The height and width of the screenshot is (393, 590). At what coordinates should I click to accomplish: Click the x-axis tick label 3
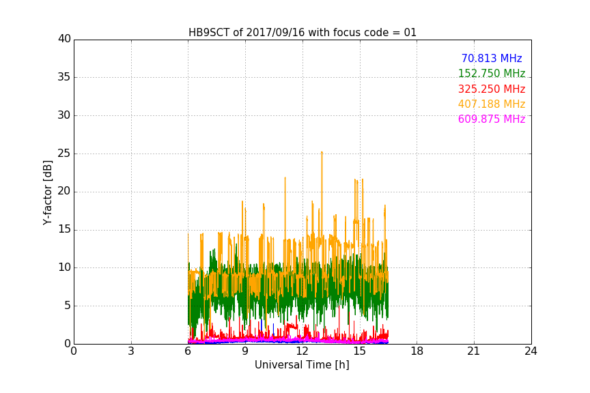[x=131, y=351]
